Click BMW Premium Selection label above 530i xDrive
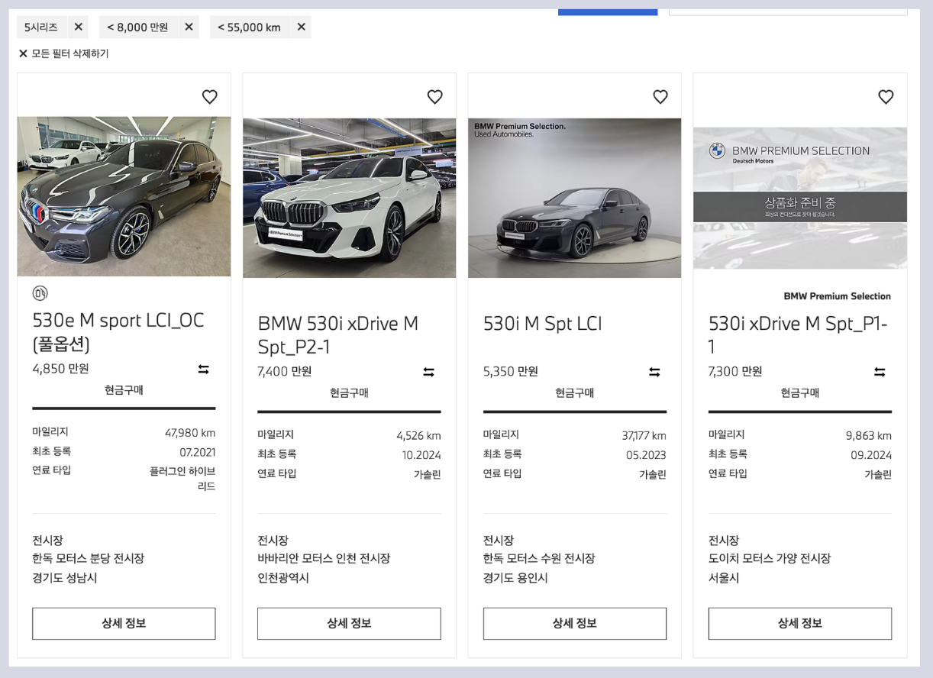Viewport: 933px width, 678px height. [x=837, y=296]
